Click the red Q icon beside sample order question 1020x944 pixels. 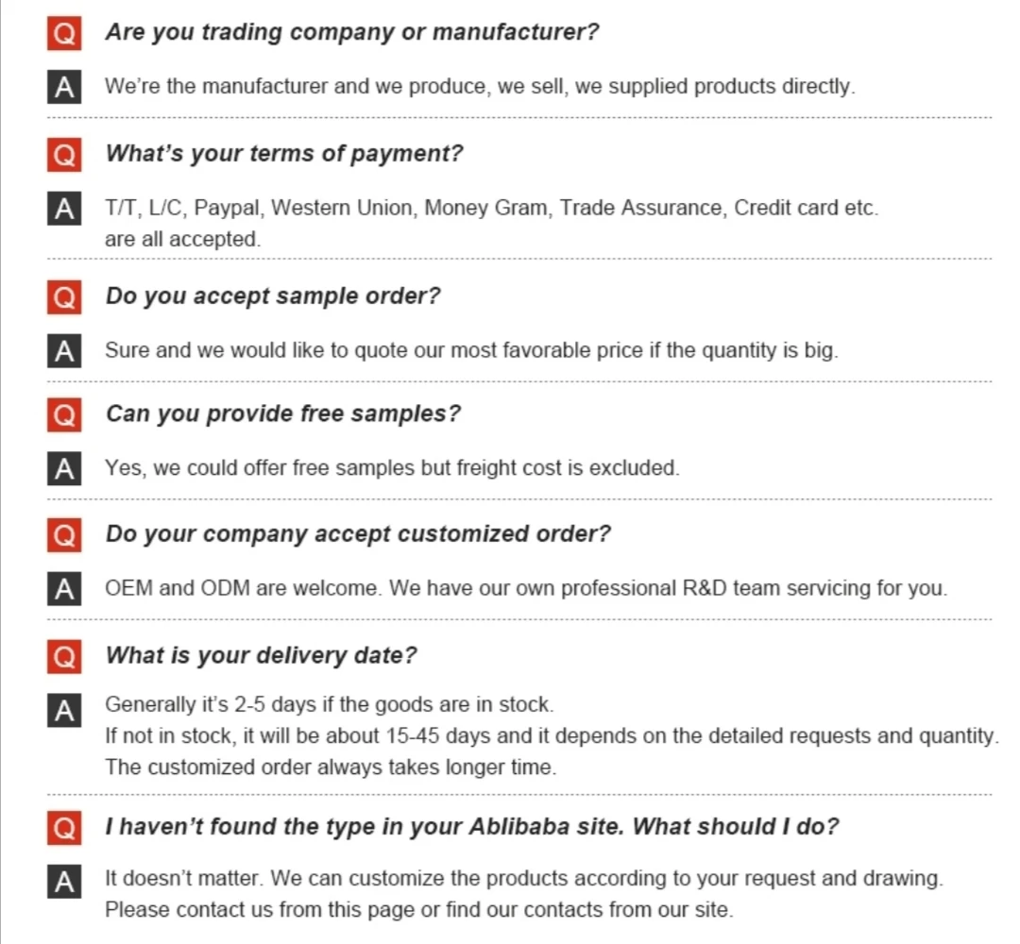point(63,297)
